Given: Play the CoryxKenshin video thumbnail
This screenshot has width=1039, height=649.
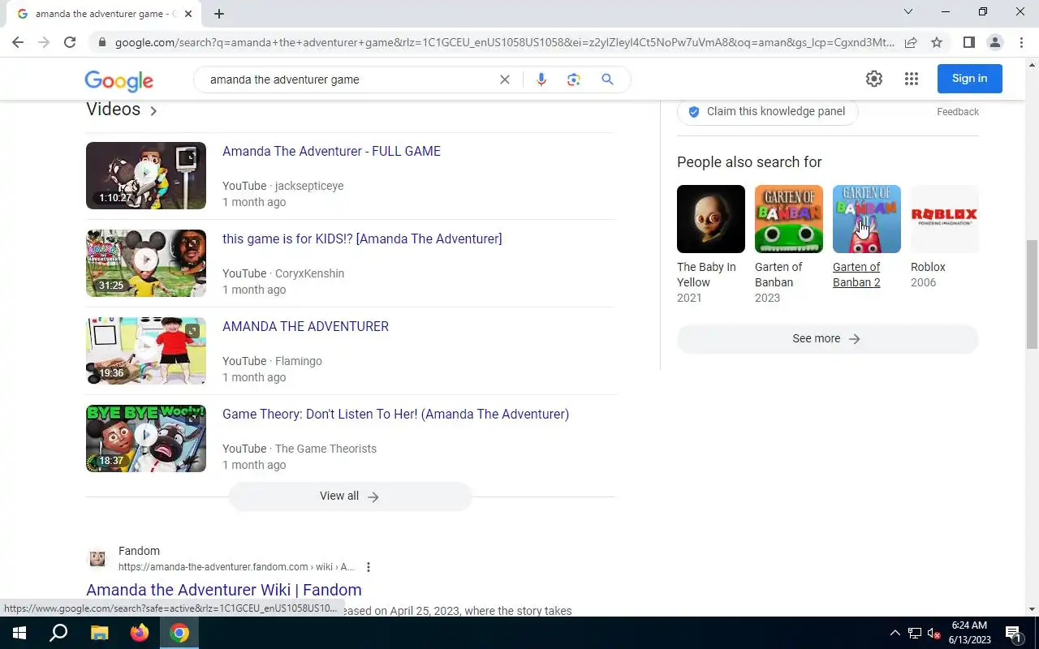Looking at the screenshot, I should click(146, 263).
